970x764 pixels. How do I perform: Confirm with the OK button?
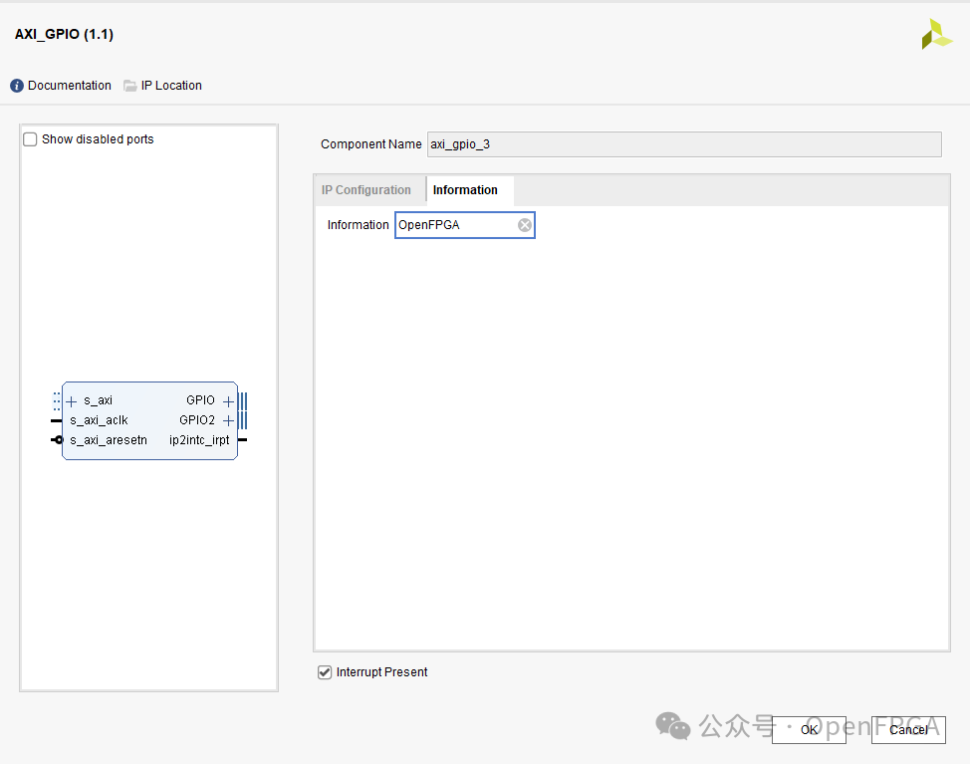coord(809,730)
